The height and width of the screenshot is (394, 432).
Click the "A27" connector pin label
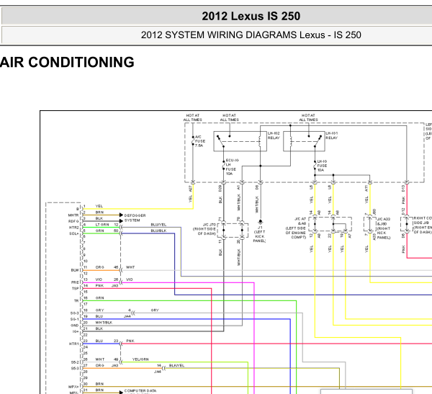click(190, 188)
